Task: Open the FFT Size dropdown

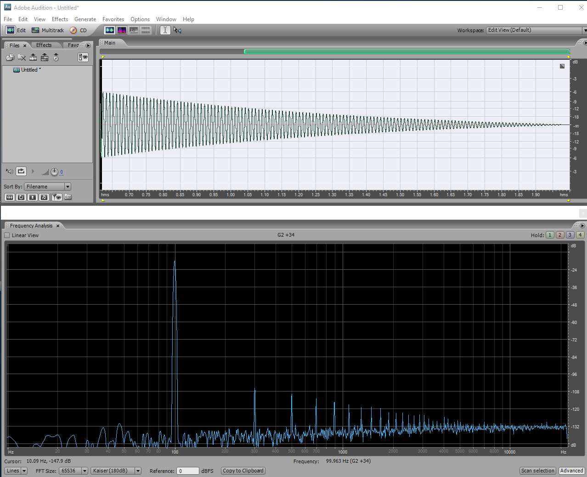Action: tap(73, 471)
